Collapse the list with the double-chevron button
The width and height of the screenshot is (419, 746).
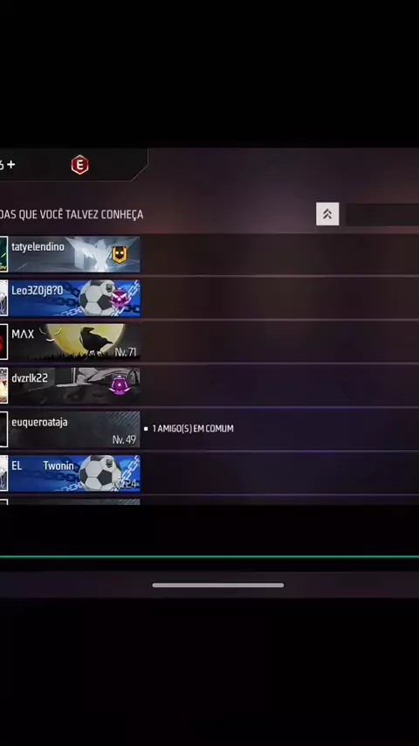[x=327, y=214]
